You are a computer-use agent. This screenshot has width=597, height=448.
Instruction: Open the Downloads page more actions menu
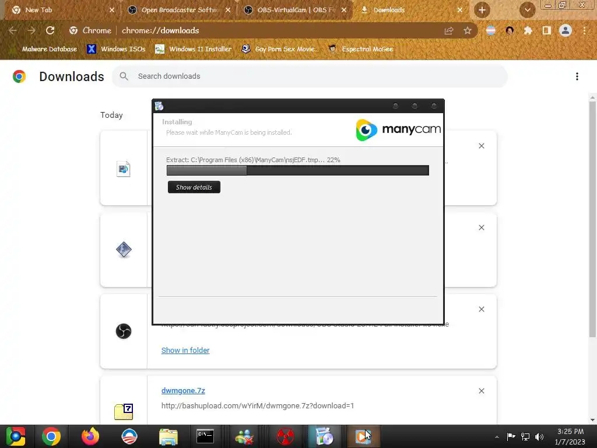coord(577,76)
